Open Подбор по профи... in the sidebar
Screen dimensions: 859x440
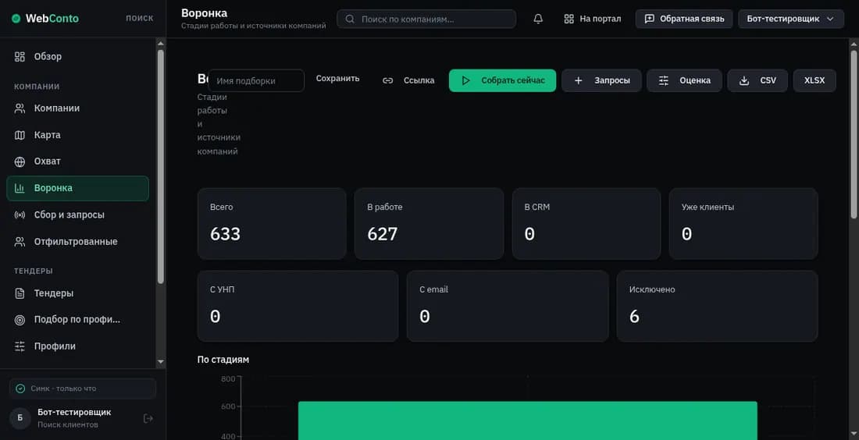[x=78, y=320]
